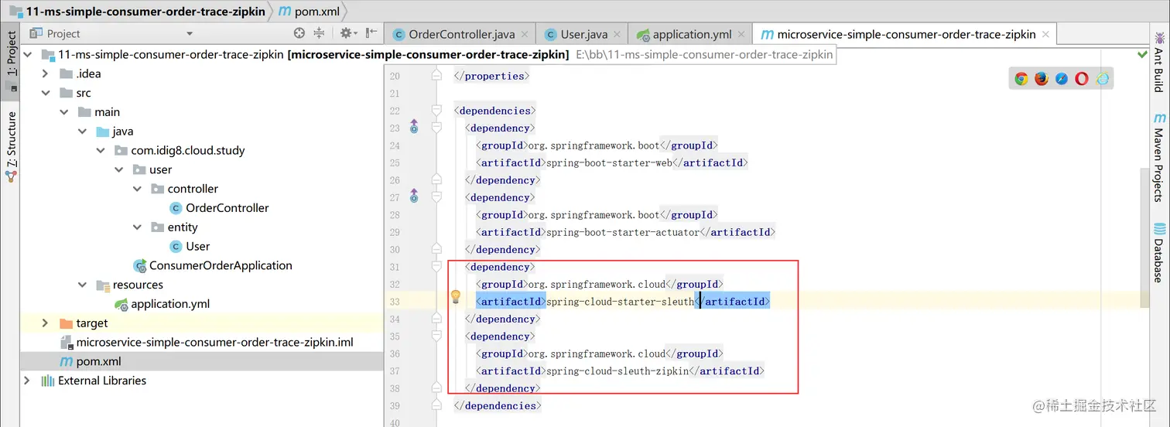Click the project name breadcrumb in navigation bar
This screenshot has width=1170, height=427.
(139, 12)
